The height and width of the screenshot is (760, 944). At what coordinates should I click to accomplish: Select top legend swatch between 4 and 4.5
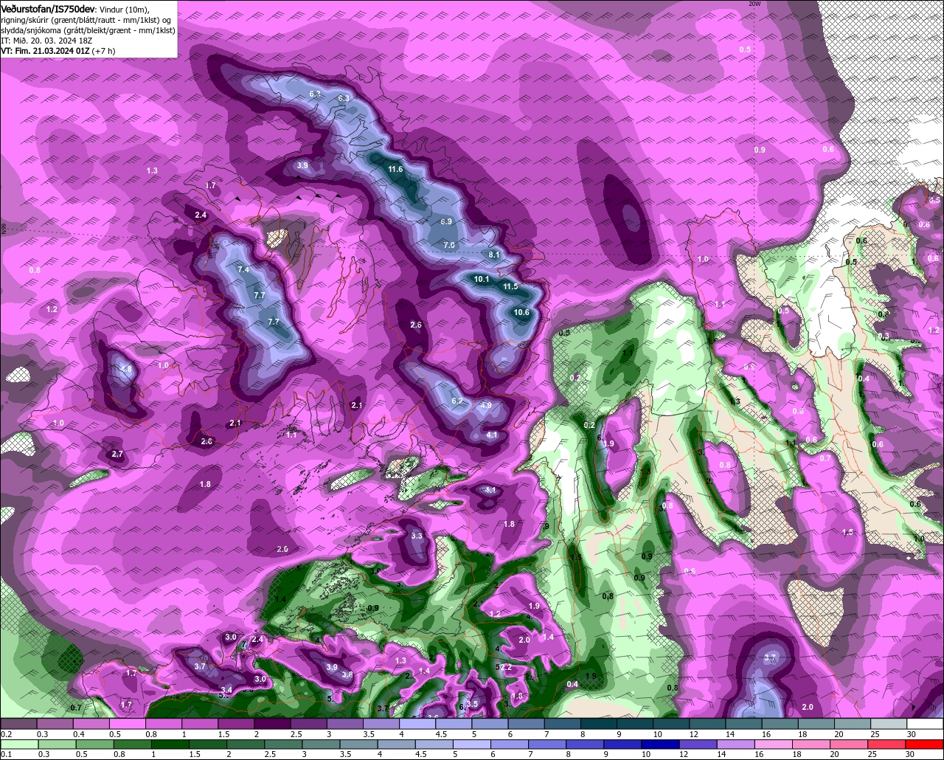417,724
